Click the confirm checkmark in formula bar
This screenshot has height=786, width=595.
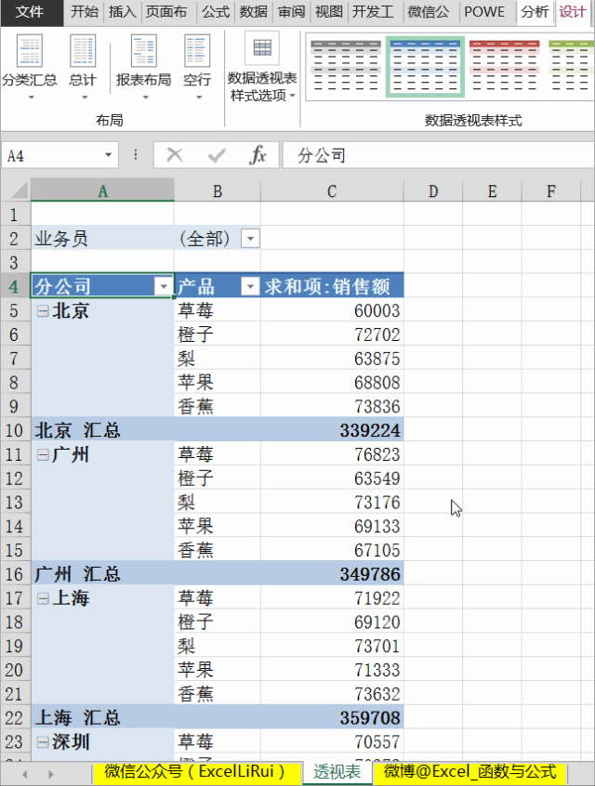point(217,155)
